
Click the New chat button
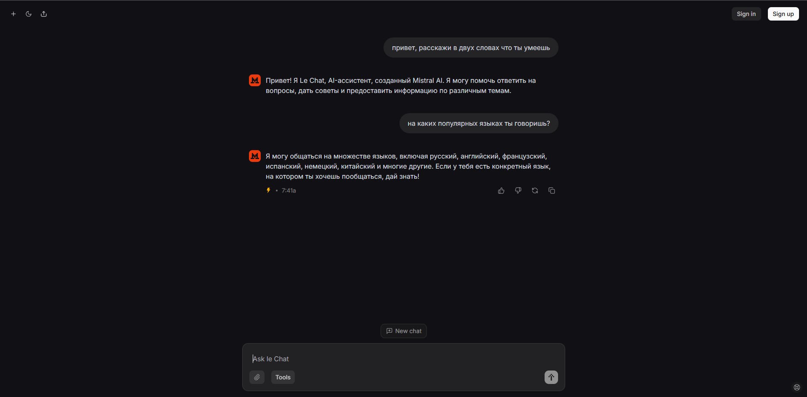point(404,331)
